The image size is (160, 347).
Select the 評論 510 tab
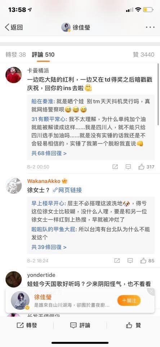[x=43, y=55]
